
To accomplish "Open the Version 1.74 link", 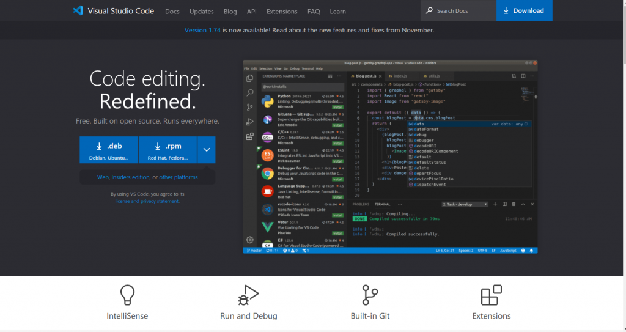I will point(202,30).
